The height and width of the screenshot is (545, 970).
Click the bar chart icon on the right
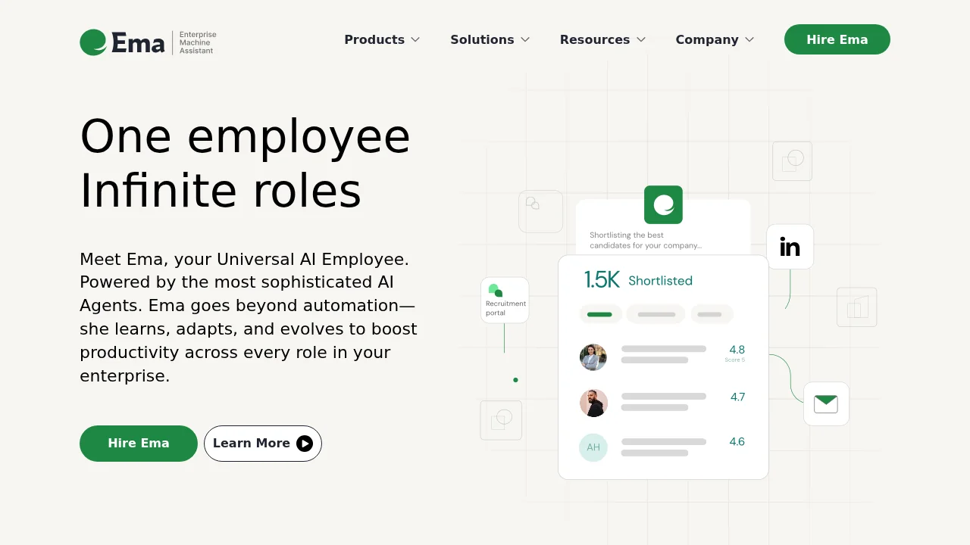(x=856, y=307)
